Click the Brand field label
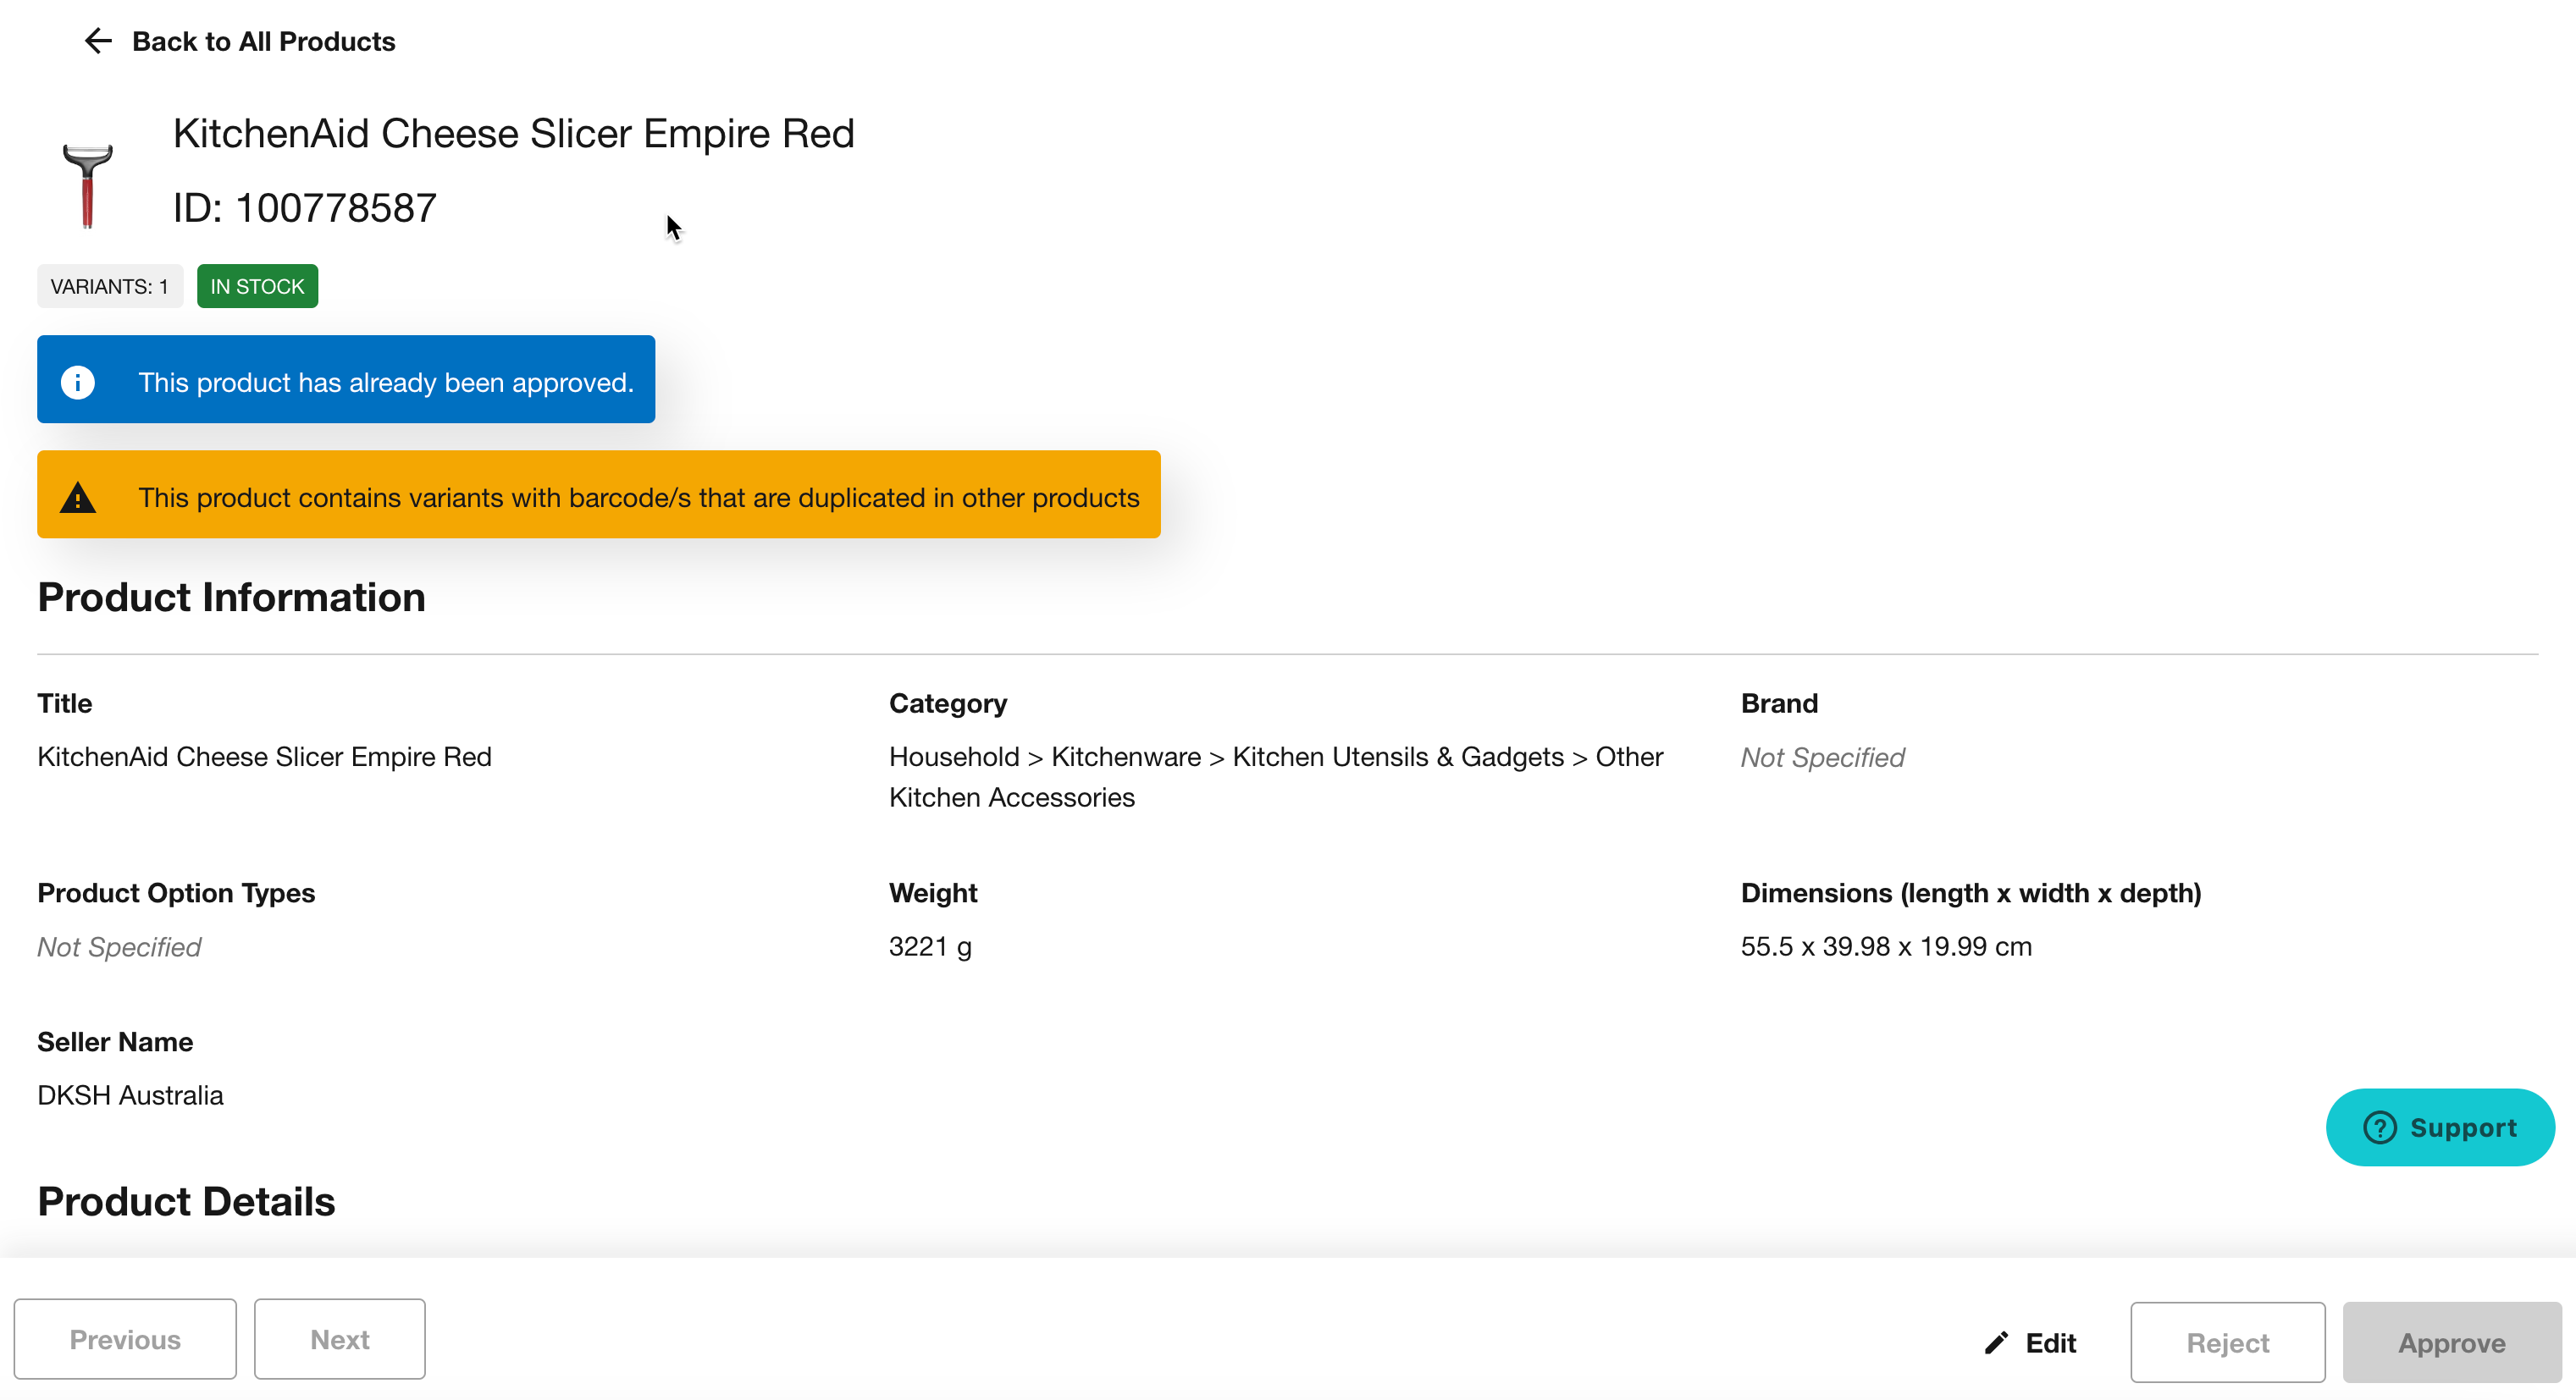 click(x=1779, y=703)
